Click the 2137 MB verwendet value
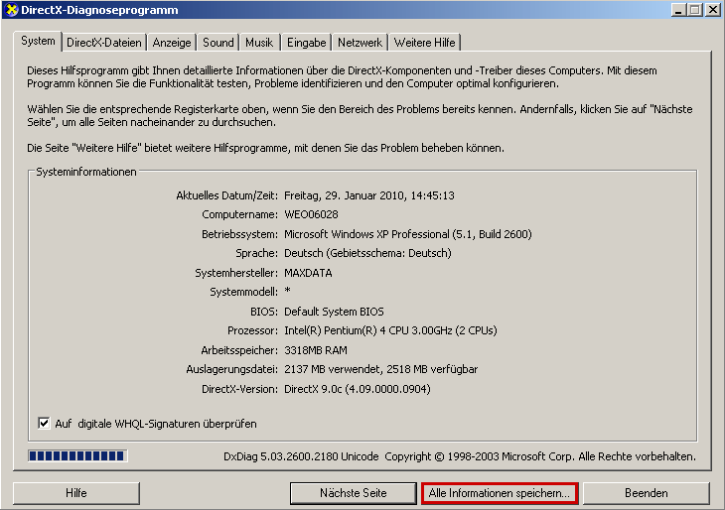The height and width of the screenshot is (510, 725). tap(381, 369)
